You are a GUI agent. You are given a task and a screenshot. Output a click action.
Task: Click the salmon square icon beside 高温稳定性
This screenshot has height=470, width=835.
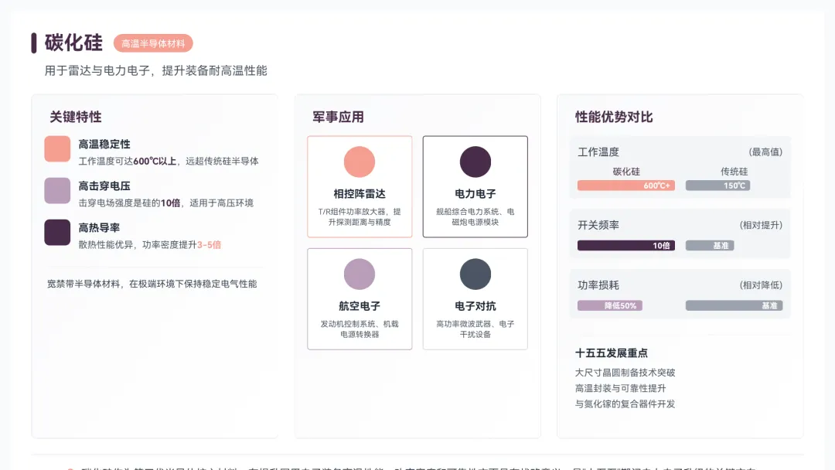[57, 148]
